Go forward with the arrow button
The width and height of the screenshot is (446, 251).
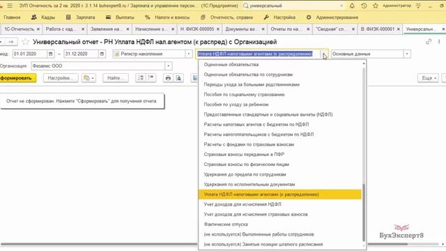click(x=11, y=42)
